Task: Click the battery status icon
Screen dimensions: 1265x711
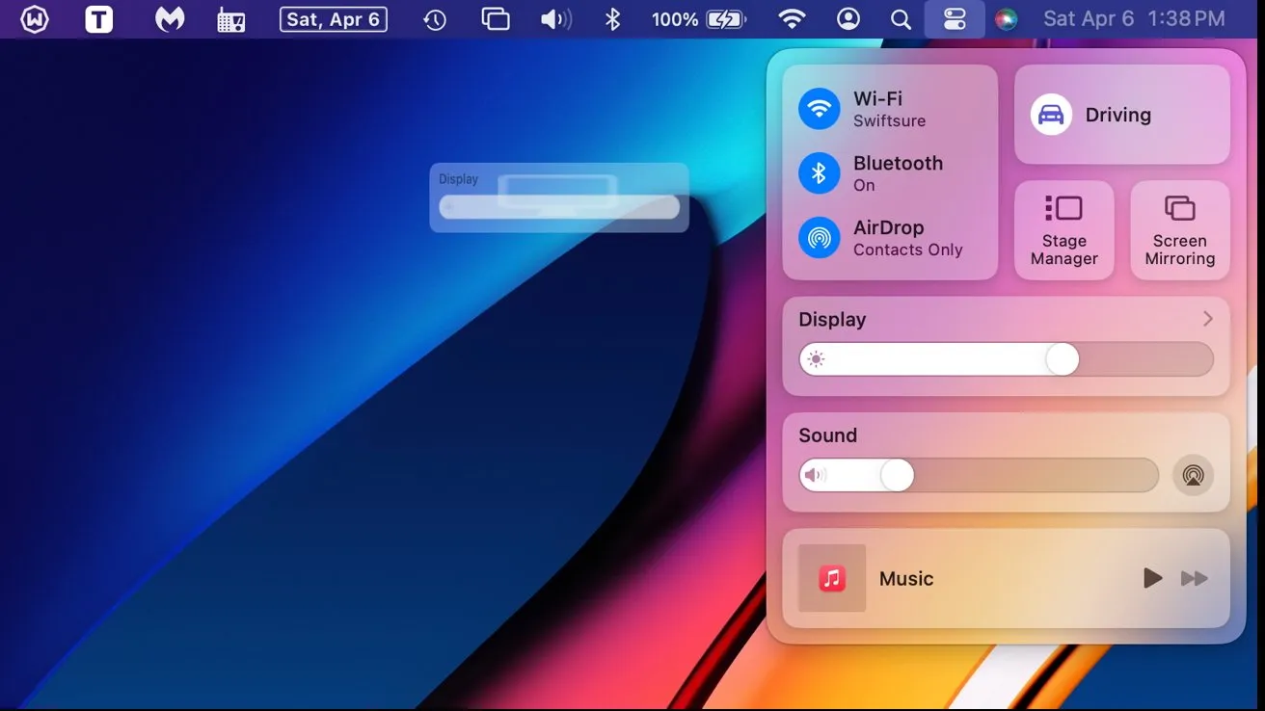Action: (x=726, y=19)
